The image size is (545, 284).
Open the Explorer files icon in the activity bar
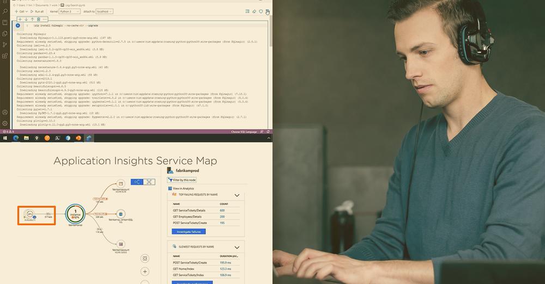click(5, 34)
